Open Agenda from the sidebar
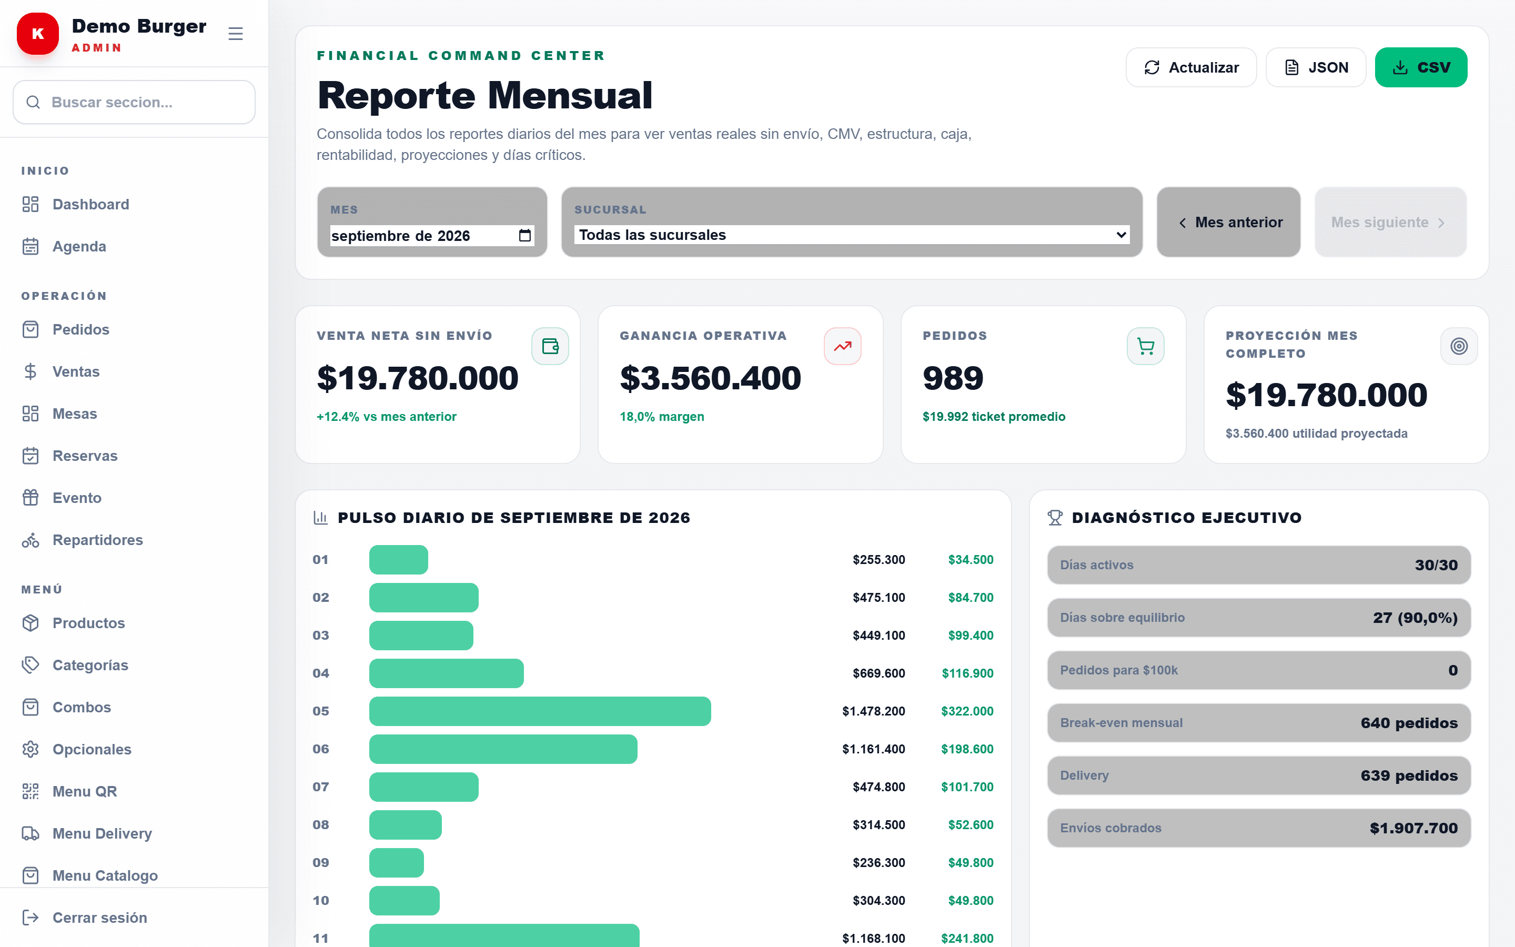 tap(134, 246)
